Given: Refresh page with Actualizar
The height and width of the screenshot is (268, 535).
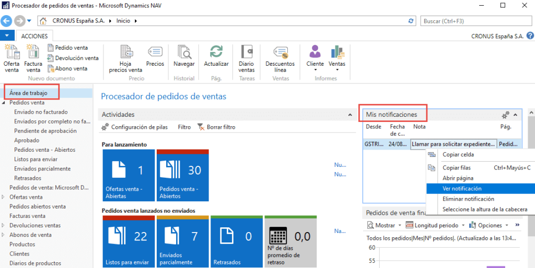Looking at the screenshot, I should [x=216, y=56].
